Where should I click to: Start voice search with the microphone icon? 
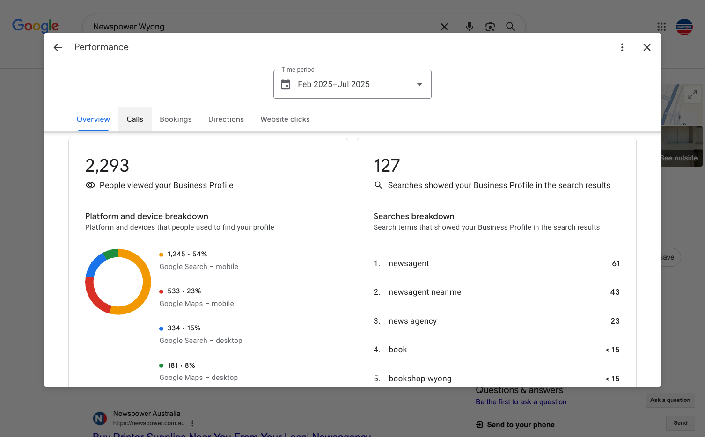tap(470, 27)
